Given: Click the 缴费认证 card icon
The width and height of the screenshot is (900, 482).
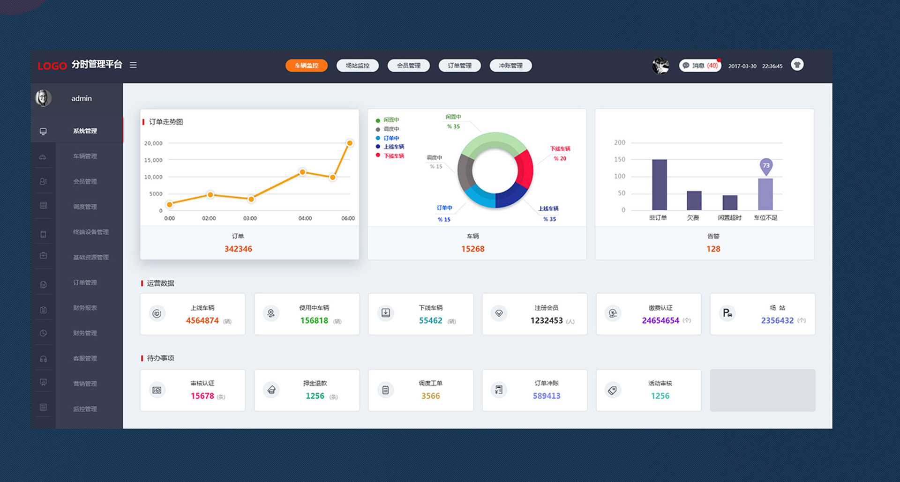Looking at the screenshot, I should (x=613, y=313).
